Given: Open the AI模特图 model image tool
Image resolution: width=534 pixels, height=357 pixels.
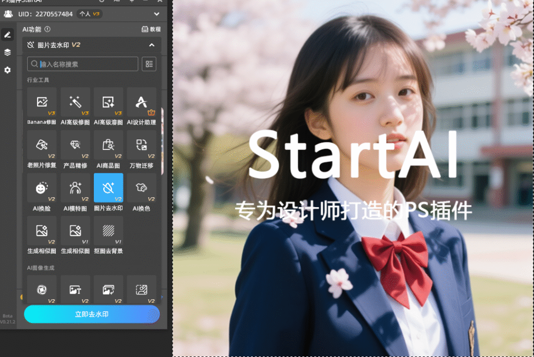Looking at the screenshot, I should click(x=75, y=188).
